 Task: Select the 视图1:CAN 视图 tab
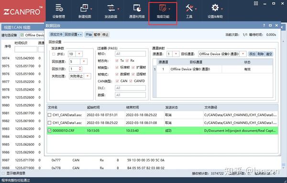[17, 27]
